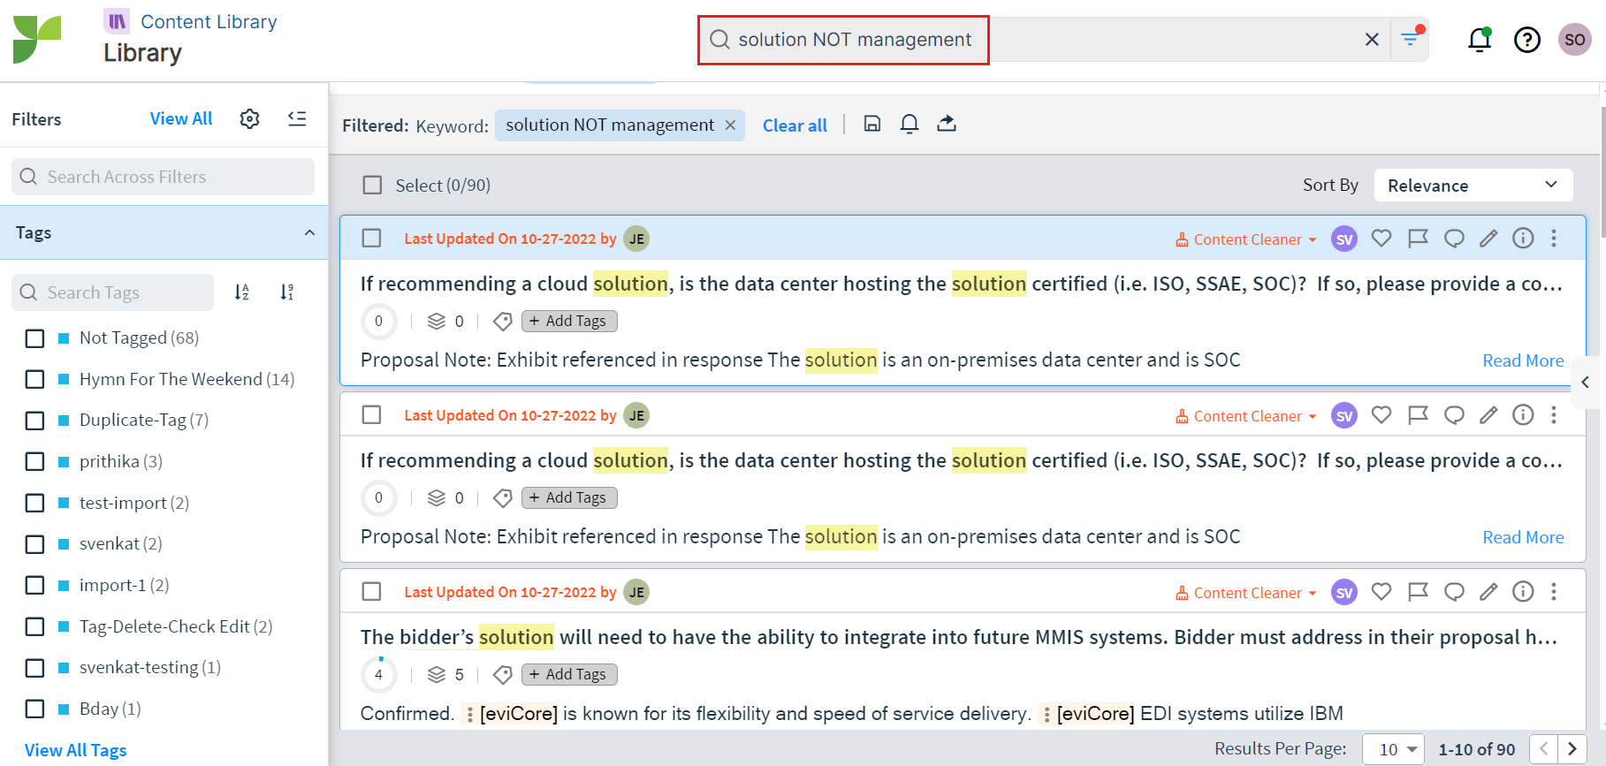Screen dimensions: 1606x766
Task: Open the help question mark icon
Action: coord(1526,40)
